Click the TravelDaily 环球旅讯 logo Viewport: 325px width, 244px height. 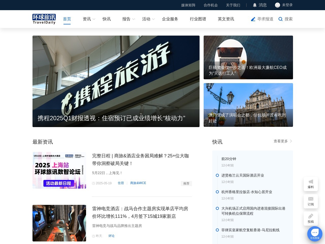[44, 19]
